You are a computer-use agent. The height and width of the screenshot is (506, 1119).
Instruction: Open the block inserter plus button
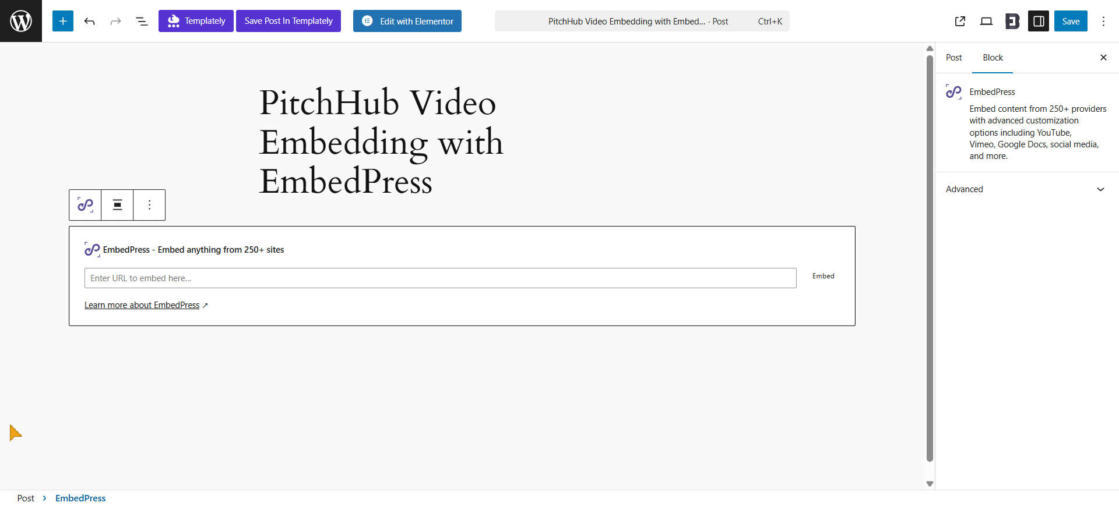click(x=63, y=21)
